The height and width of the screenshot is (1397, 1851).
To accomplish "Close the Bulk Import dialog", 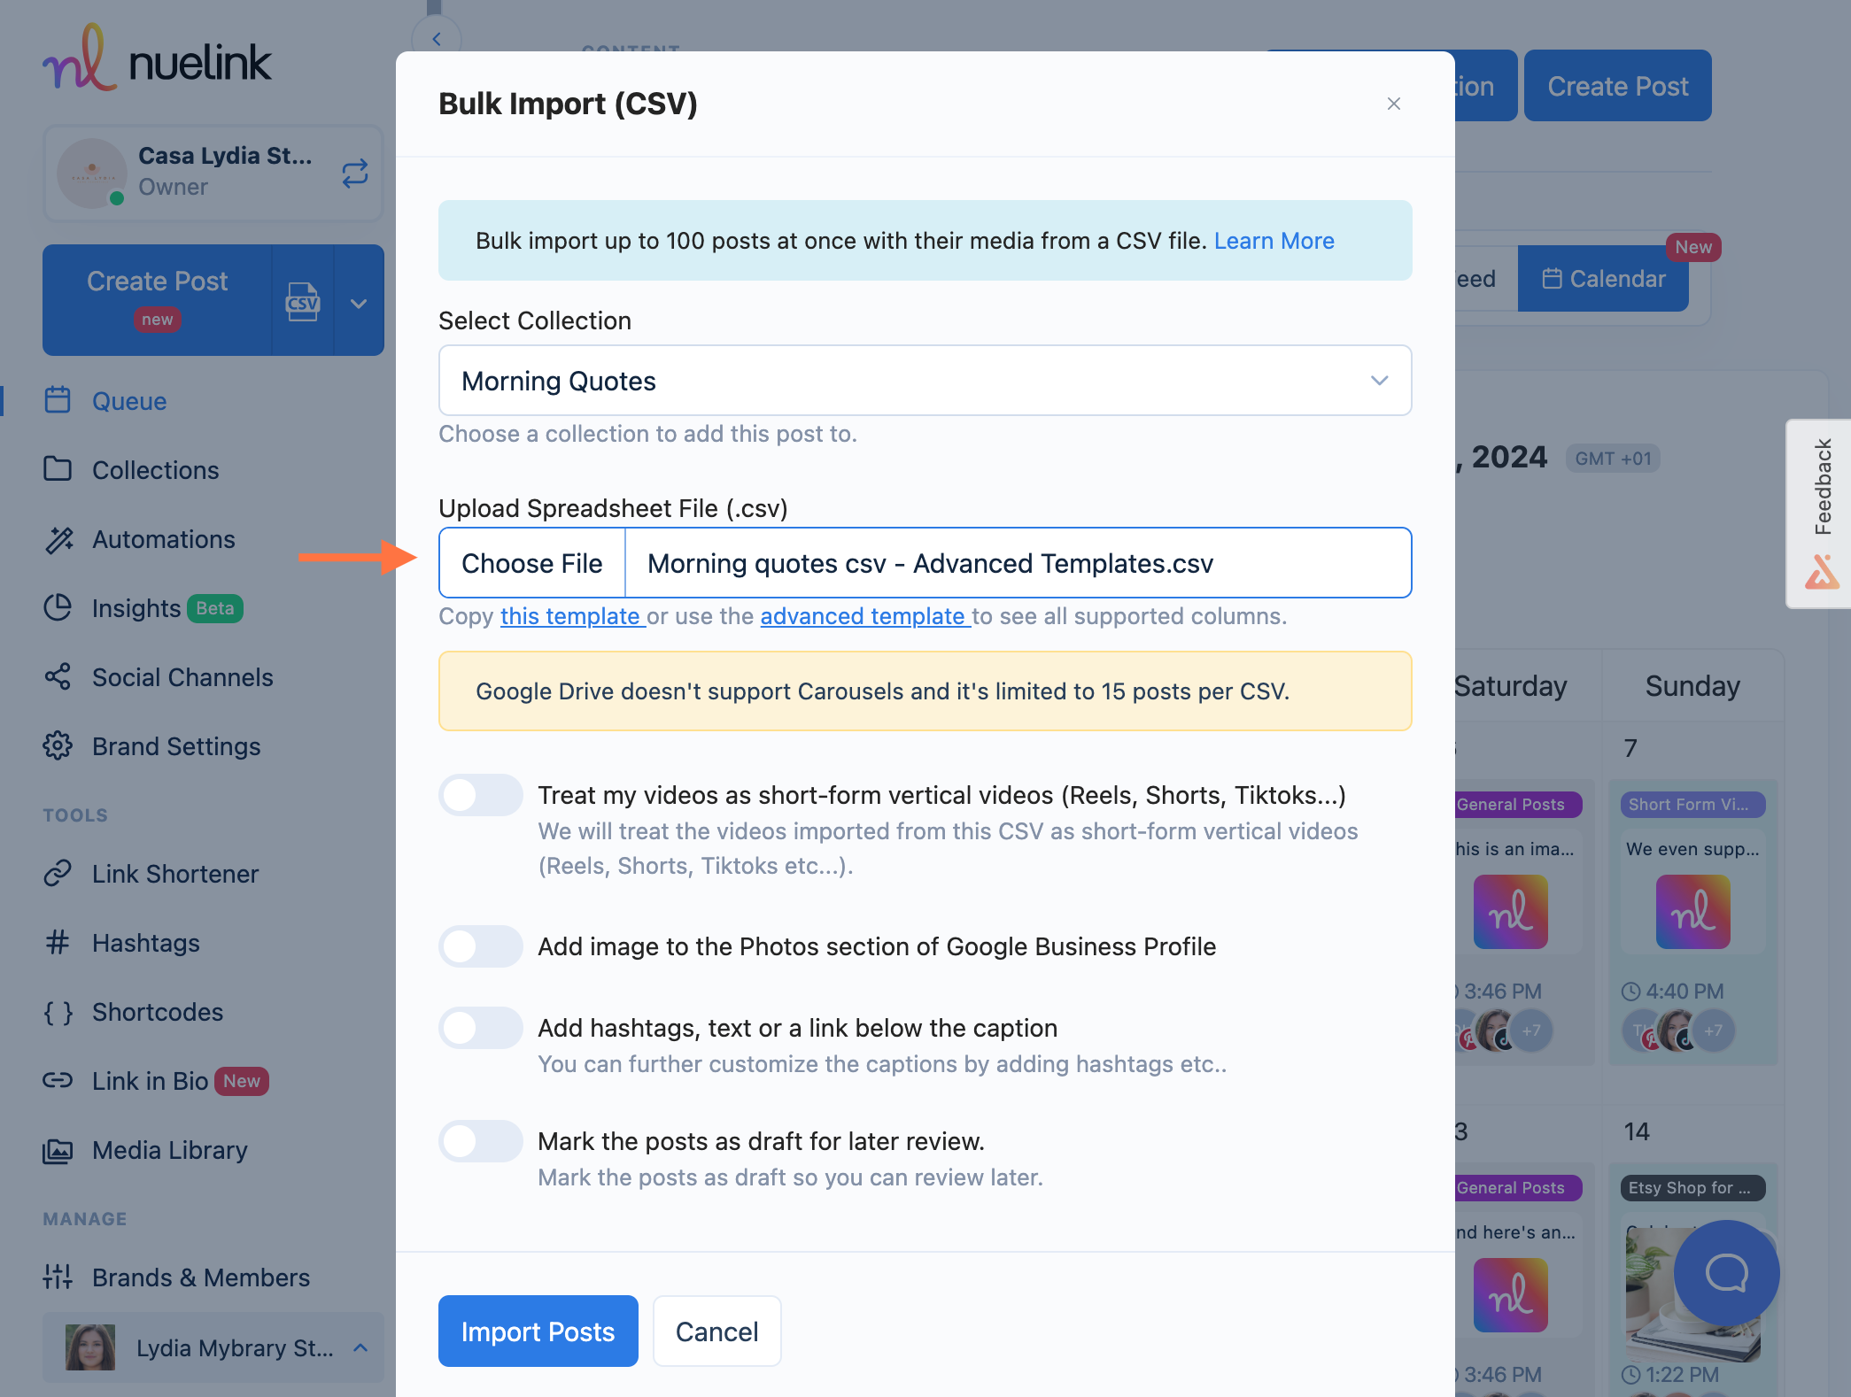I will [x=1393, y=104].
